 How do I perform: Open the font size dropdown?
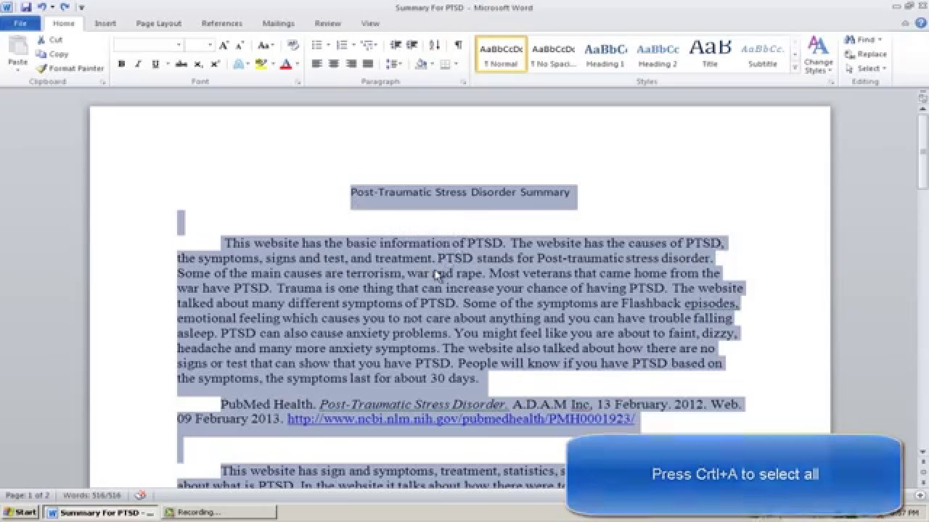click(209, 45)
